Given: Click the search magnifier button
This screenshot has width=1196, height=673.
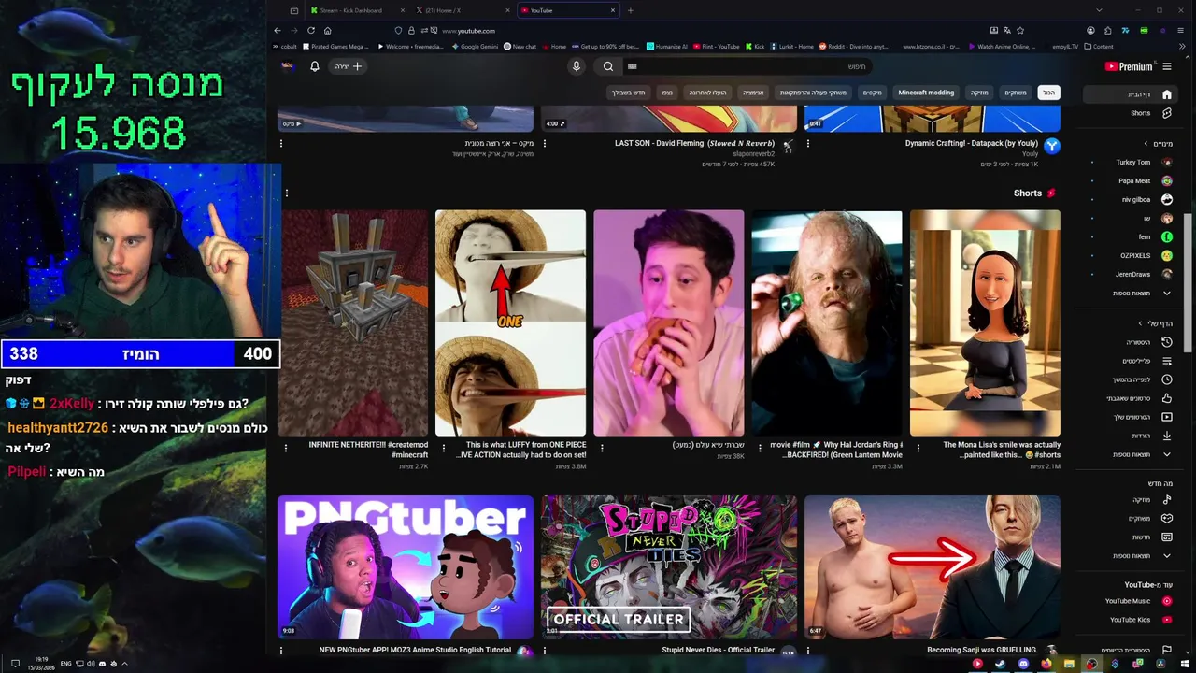Looking at the screenshot, I should tap(608, 66).
